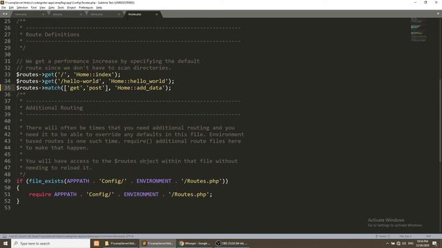
Task: Close the Routes.php tab
Action: [x=157, y=14]
